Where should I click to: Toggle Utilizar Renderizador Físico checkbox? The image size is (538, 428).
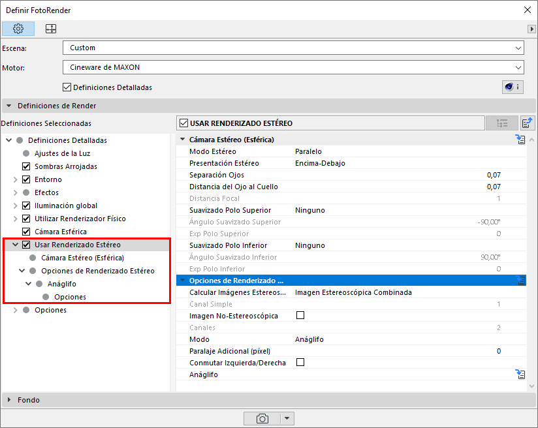click(26, 219)
